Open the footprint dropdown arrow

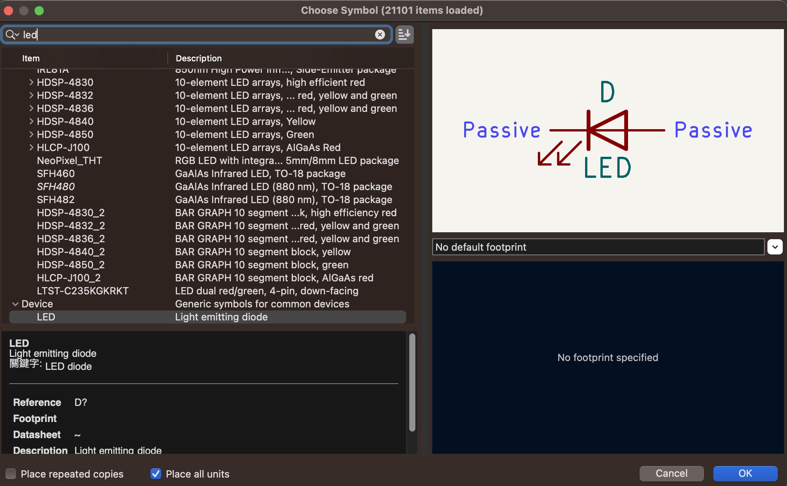[x=775, y=247]
